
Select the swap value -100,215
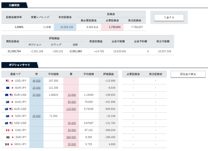[x=58, y=51]
